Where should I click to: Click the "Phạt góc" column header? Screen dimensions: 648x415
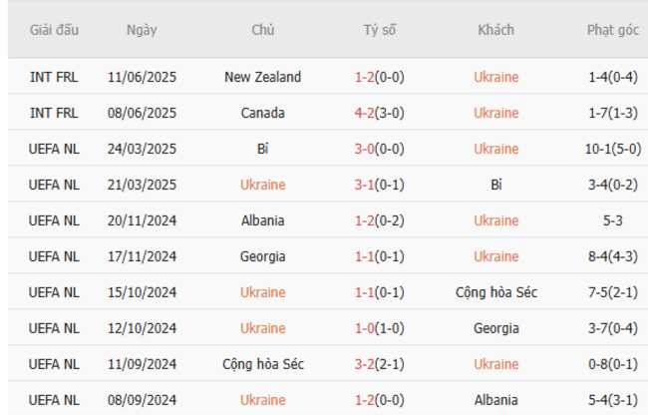(612, 30)
